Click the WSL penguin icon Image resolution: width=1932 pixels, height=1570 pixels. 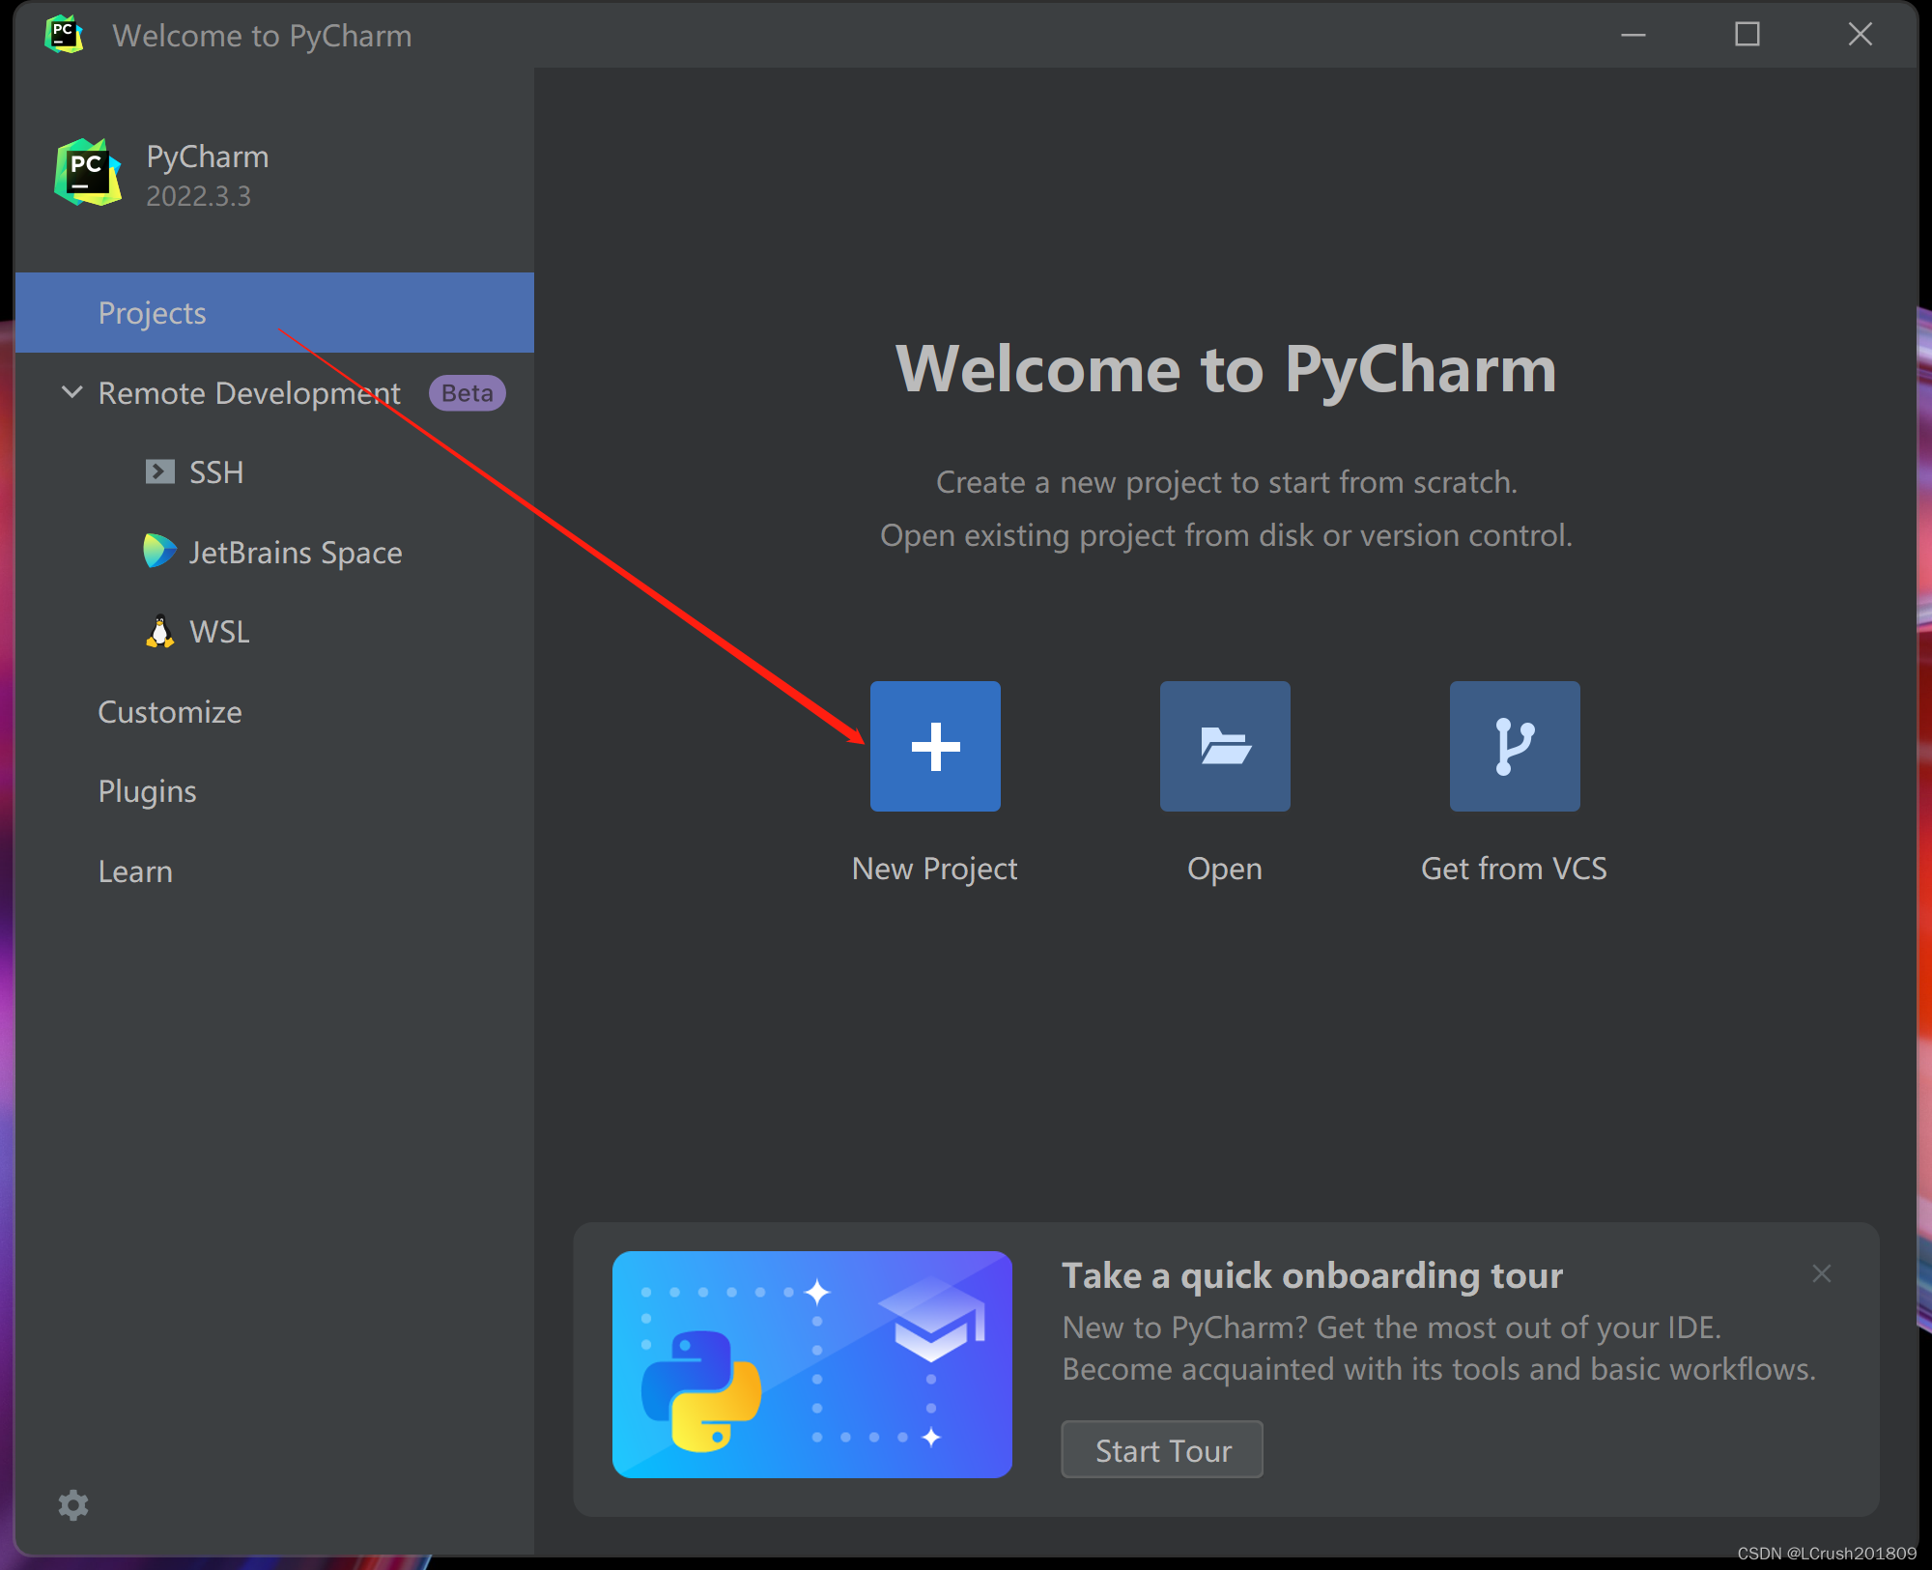coord(158,631)
